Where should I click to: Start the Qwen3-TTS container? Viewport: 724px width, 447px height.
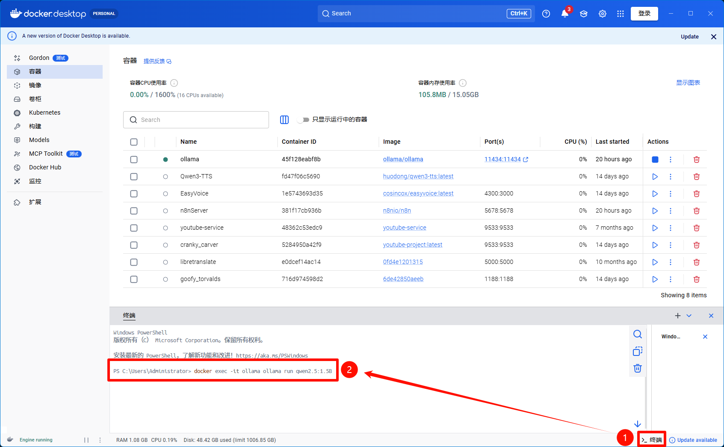tap(655, 177)
